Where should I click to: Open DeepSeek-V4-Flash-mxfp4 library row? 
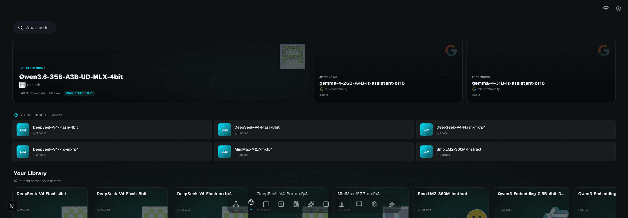(x=515, y=130)
